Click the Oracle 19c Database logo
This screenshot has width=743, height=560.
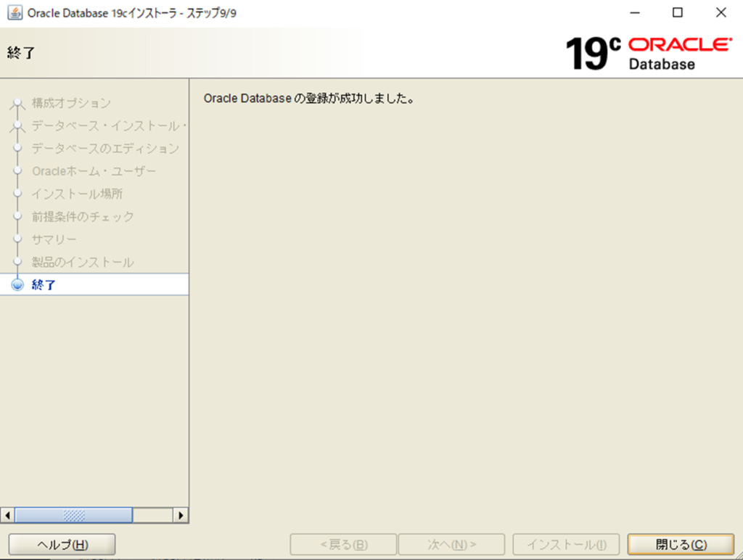tap(648, 53)
